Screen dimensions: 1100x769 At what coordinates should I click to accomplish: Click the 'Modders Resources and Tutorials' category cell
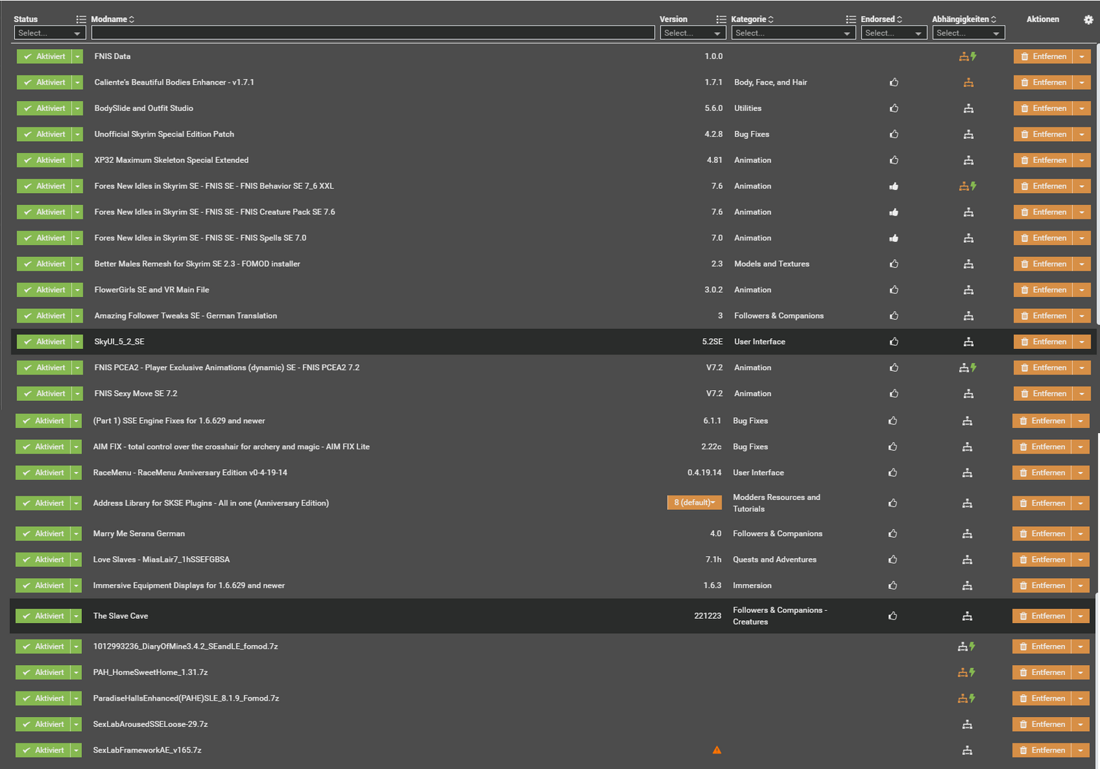pos(777,503)
